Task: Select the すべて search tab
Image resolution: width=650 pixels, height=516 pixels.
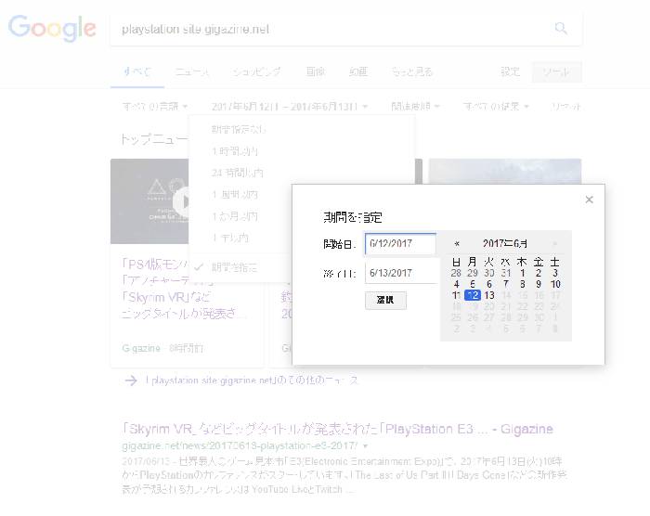Action: [x=137, y=71]
